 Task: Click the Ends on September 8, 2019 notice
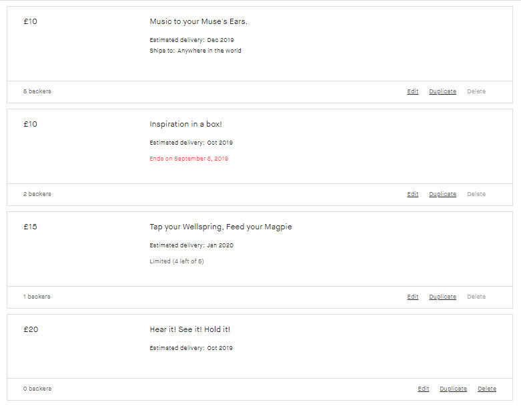pos(189,159)
